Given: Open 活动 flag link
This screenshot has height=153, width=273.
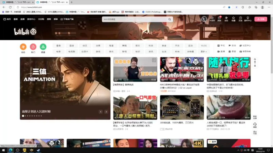Looking at the screenshot, I should [x=232, y=46].
